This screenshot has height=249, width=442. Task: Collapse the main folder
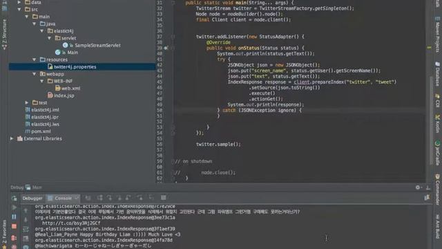27,17
